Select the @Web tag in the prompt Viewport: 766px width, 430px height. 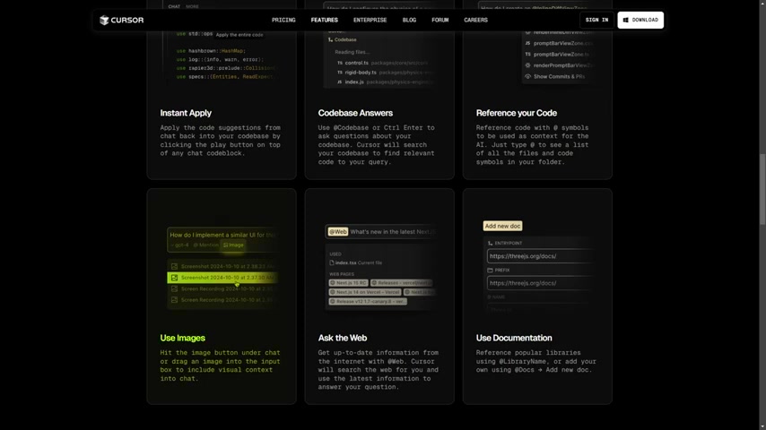click(338, 231)
